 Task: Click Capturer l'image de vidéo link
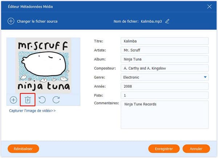tap(32, 111)
